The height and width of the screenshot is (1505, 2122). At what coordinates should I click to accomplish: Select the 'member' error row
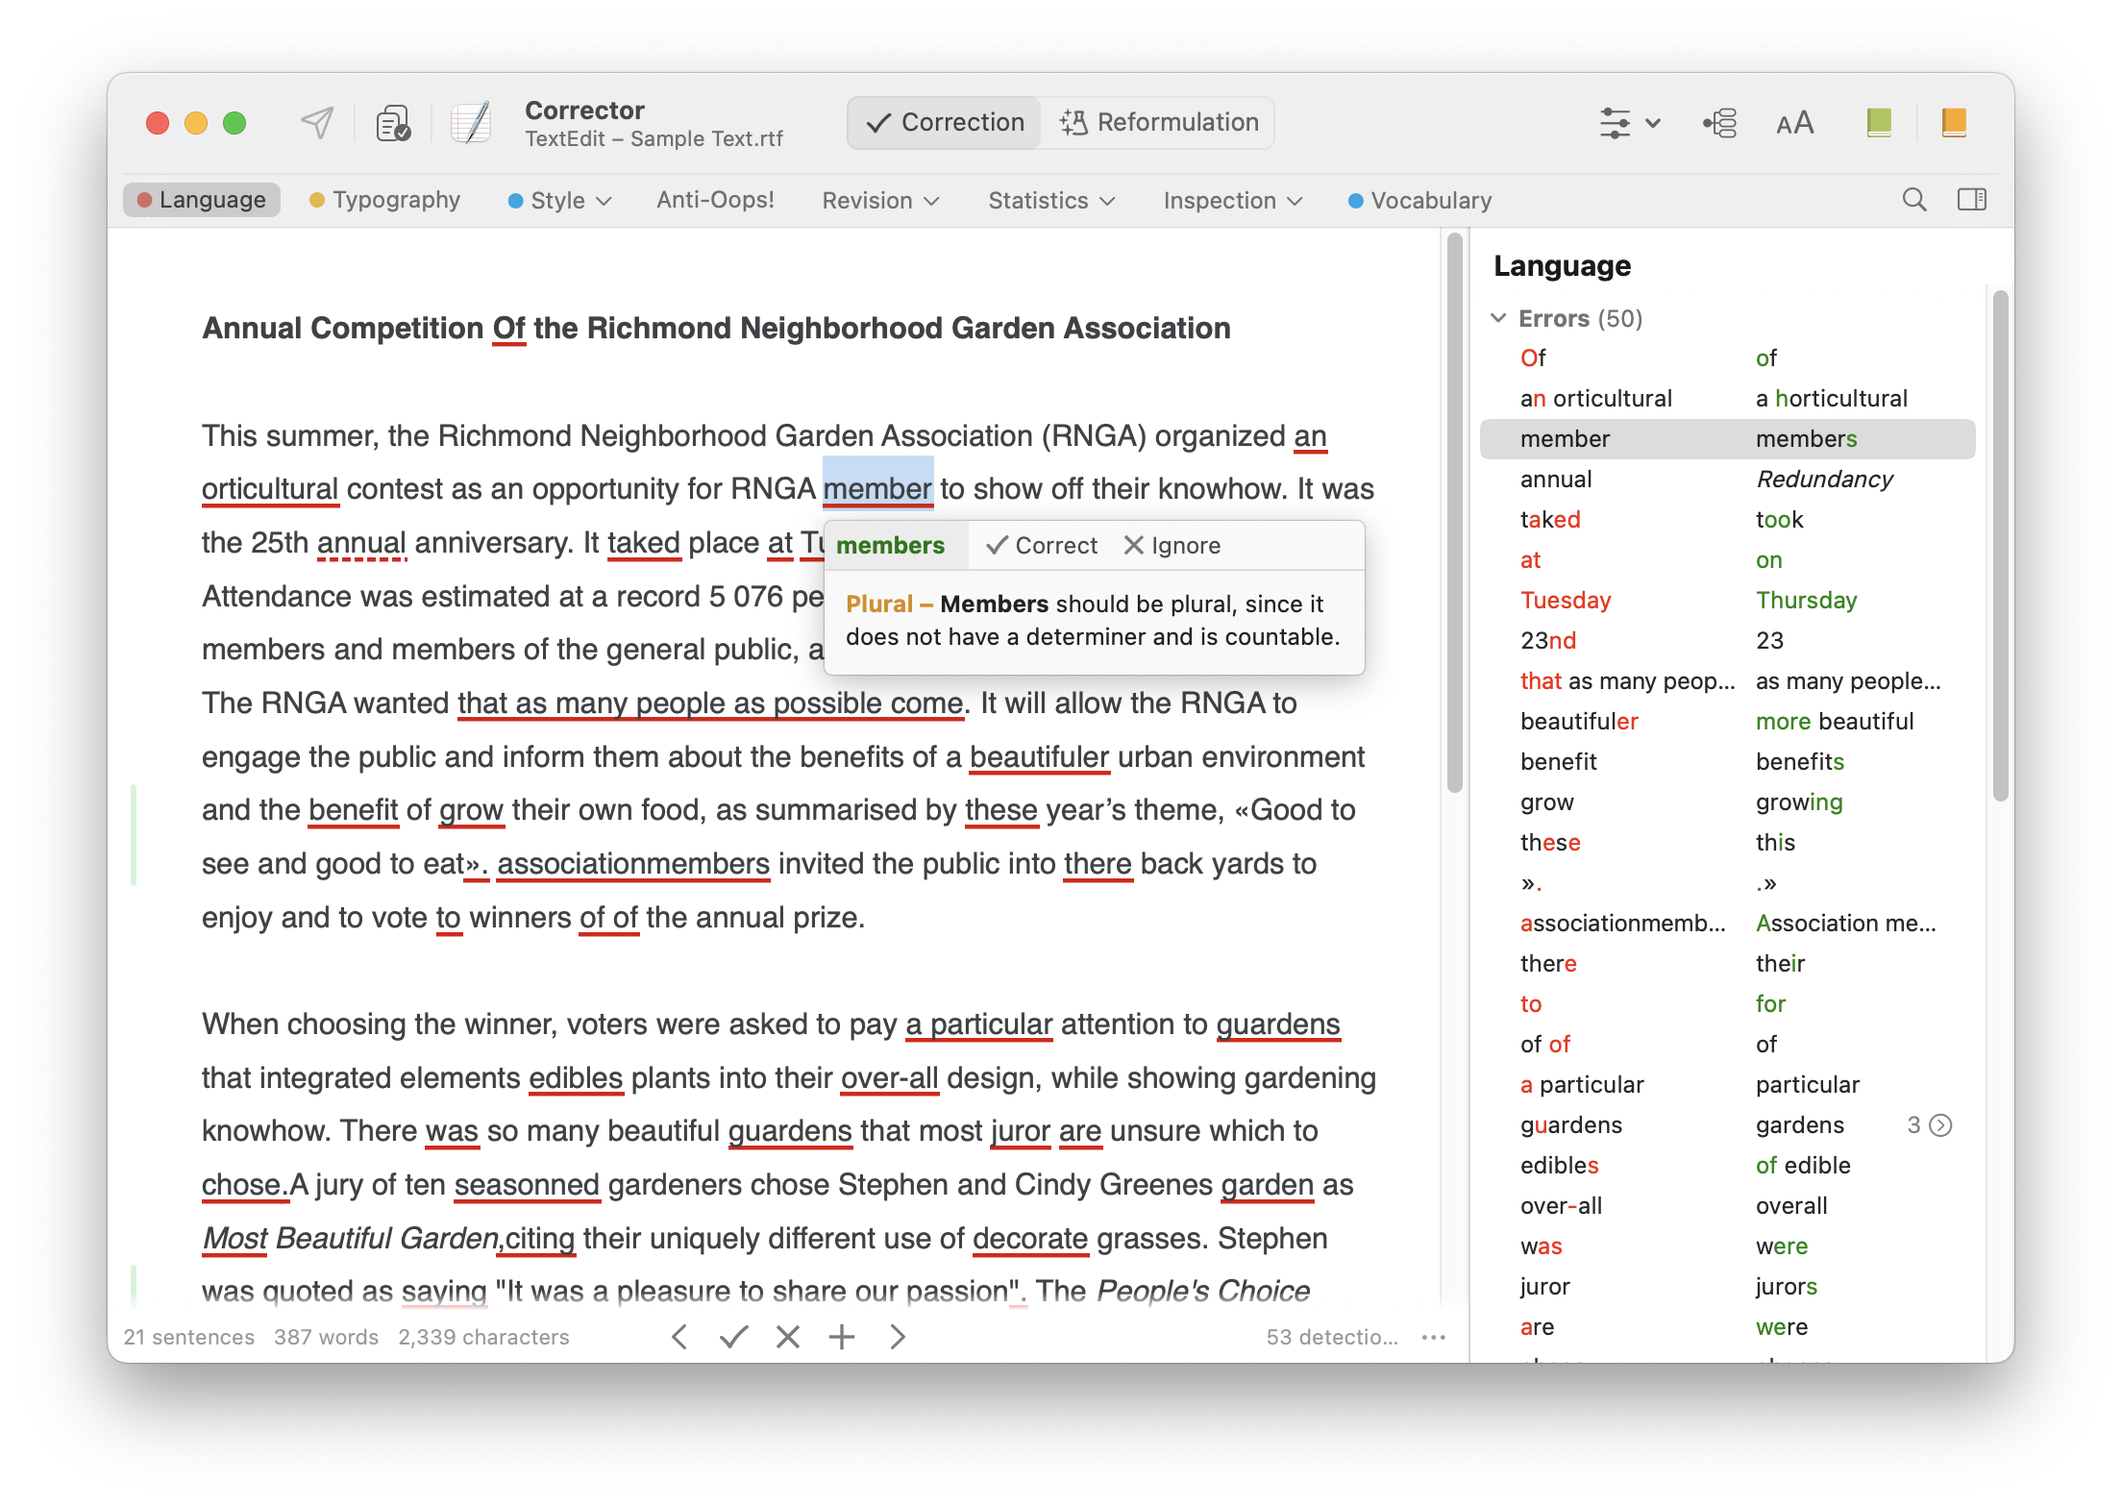pos(1728,439)
